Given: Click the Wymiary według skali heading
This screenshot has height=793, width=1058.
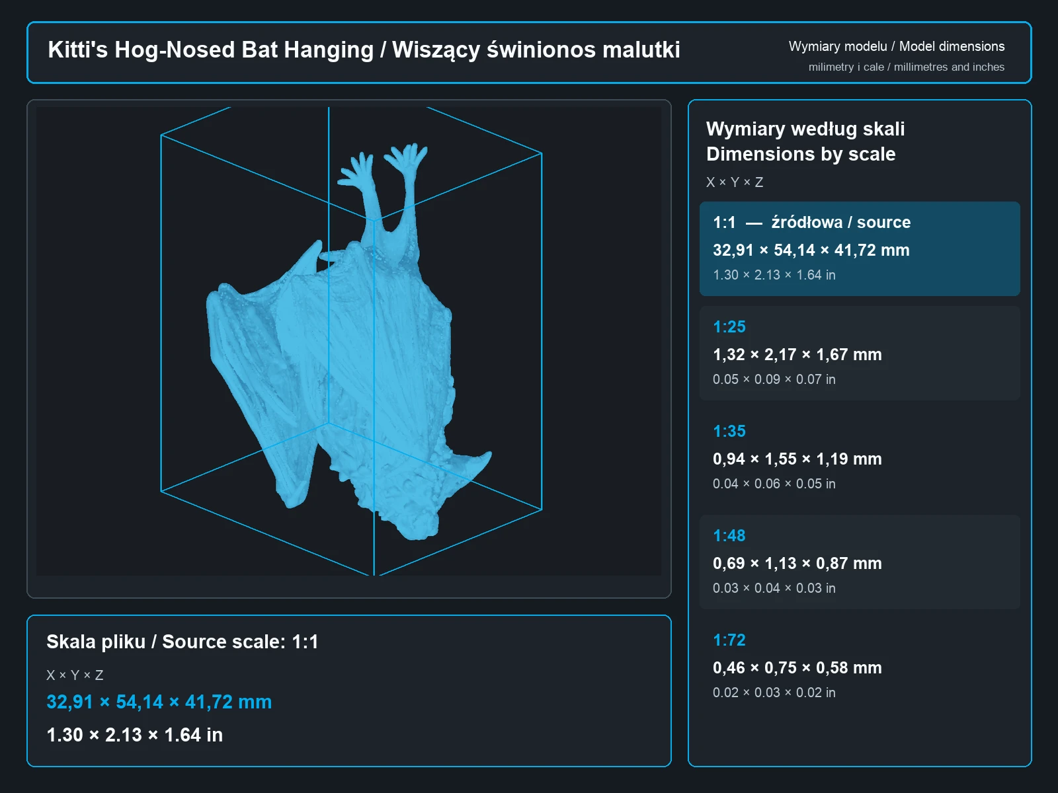Looking at the screenshot, I should tap(805, 129).
